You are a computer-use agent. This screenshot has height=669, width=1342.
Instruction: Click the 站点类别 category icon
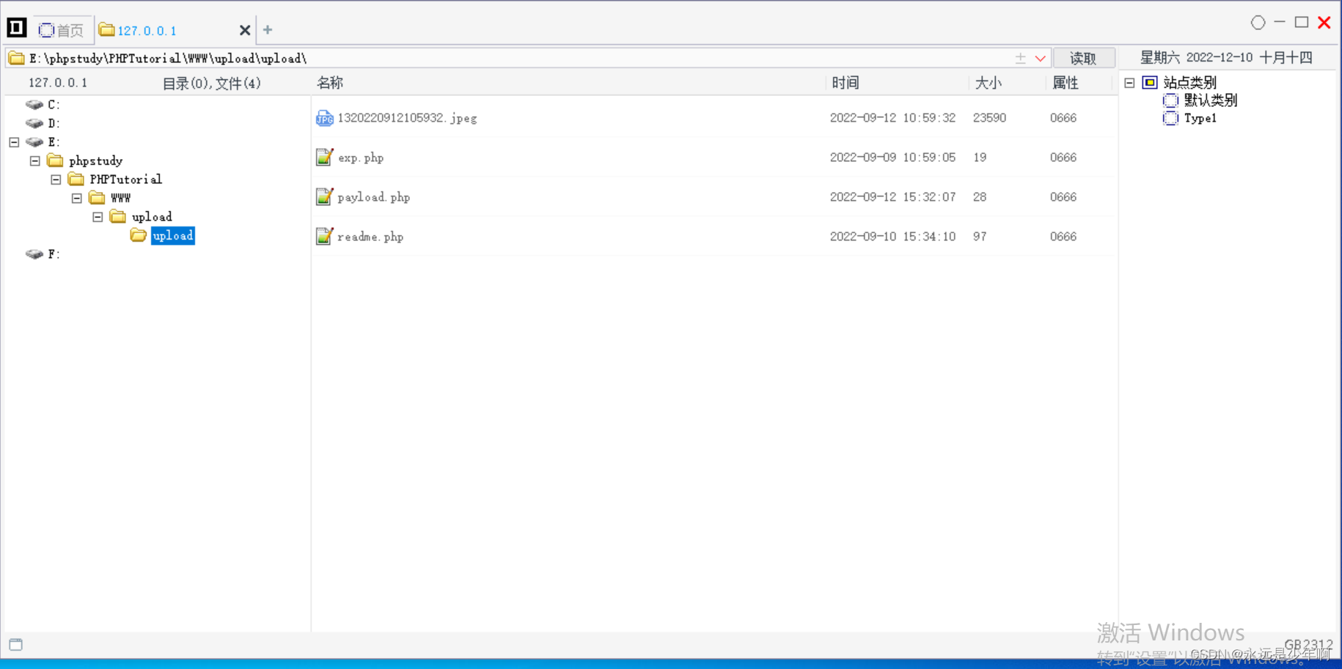click(x=1150, y=83)
